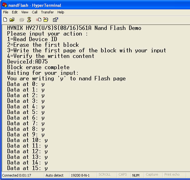The width and height of the screenshot is (190, 180).
Task: Click the 'Block erase complete' line
Action: [x=38, y=67]
